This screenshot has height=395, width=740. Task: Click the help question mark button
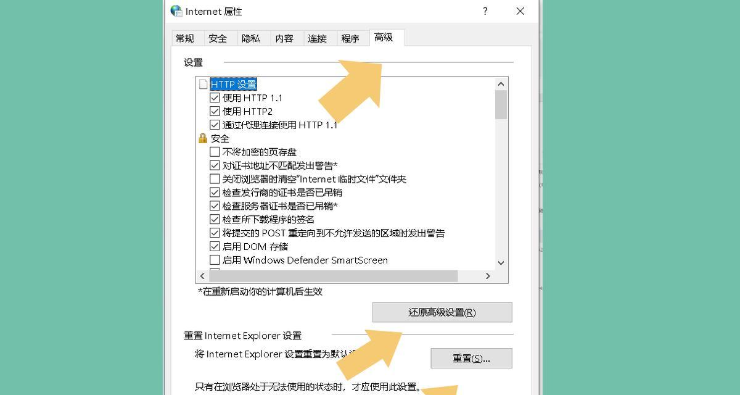(x=485, y=11)
